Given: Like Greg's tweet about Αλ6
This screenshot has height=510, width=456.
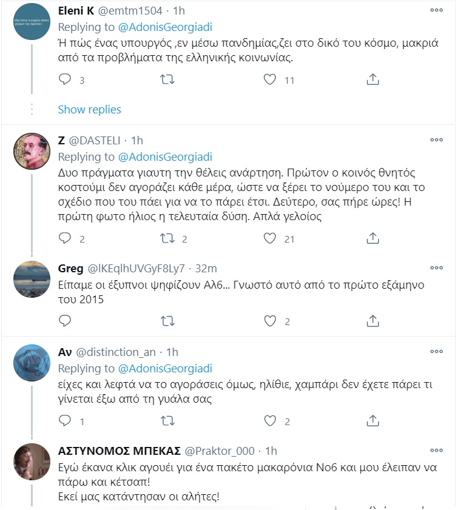Looking at the screenshot, I should point(270,321).
